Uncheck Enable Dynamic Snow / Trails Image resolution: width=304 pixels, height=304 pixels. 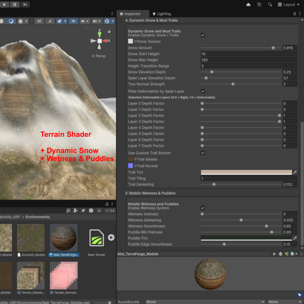(x=203, y=35)
